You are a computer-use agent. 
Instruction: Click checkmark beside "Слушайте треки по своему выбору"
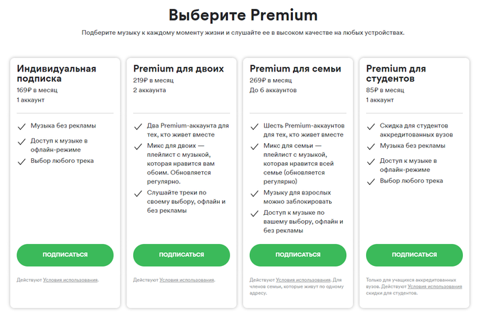point(137,193)
